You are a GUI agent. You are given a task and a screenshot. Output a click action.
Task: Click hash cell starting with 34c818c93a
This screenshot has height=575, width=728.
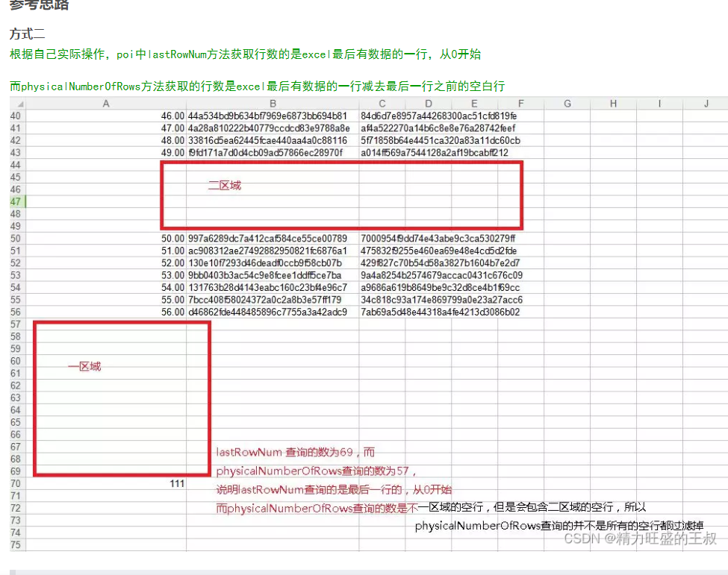click(x=441, y=300)
